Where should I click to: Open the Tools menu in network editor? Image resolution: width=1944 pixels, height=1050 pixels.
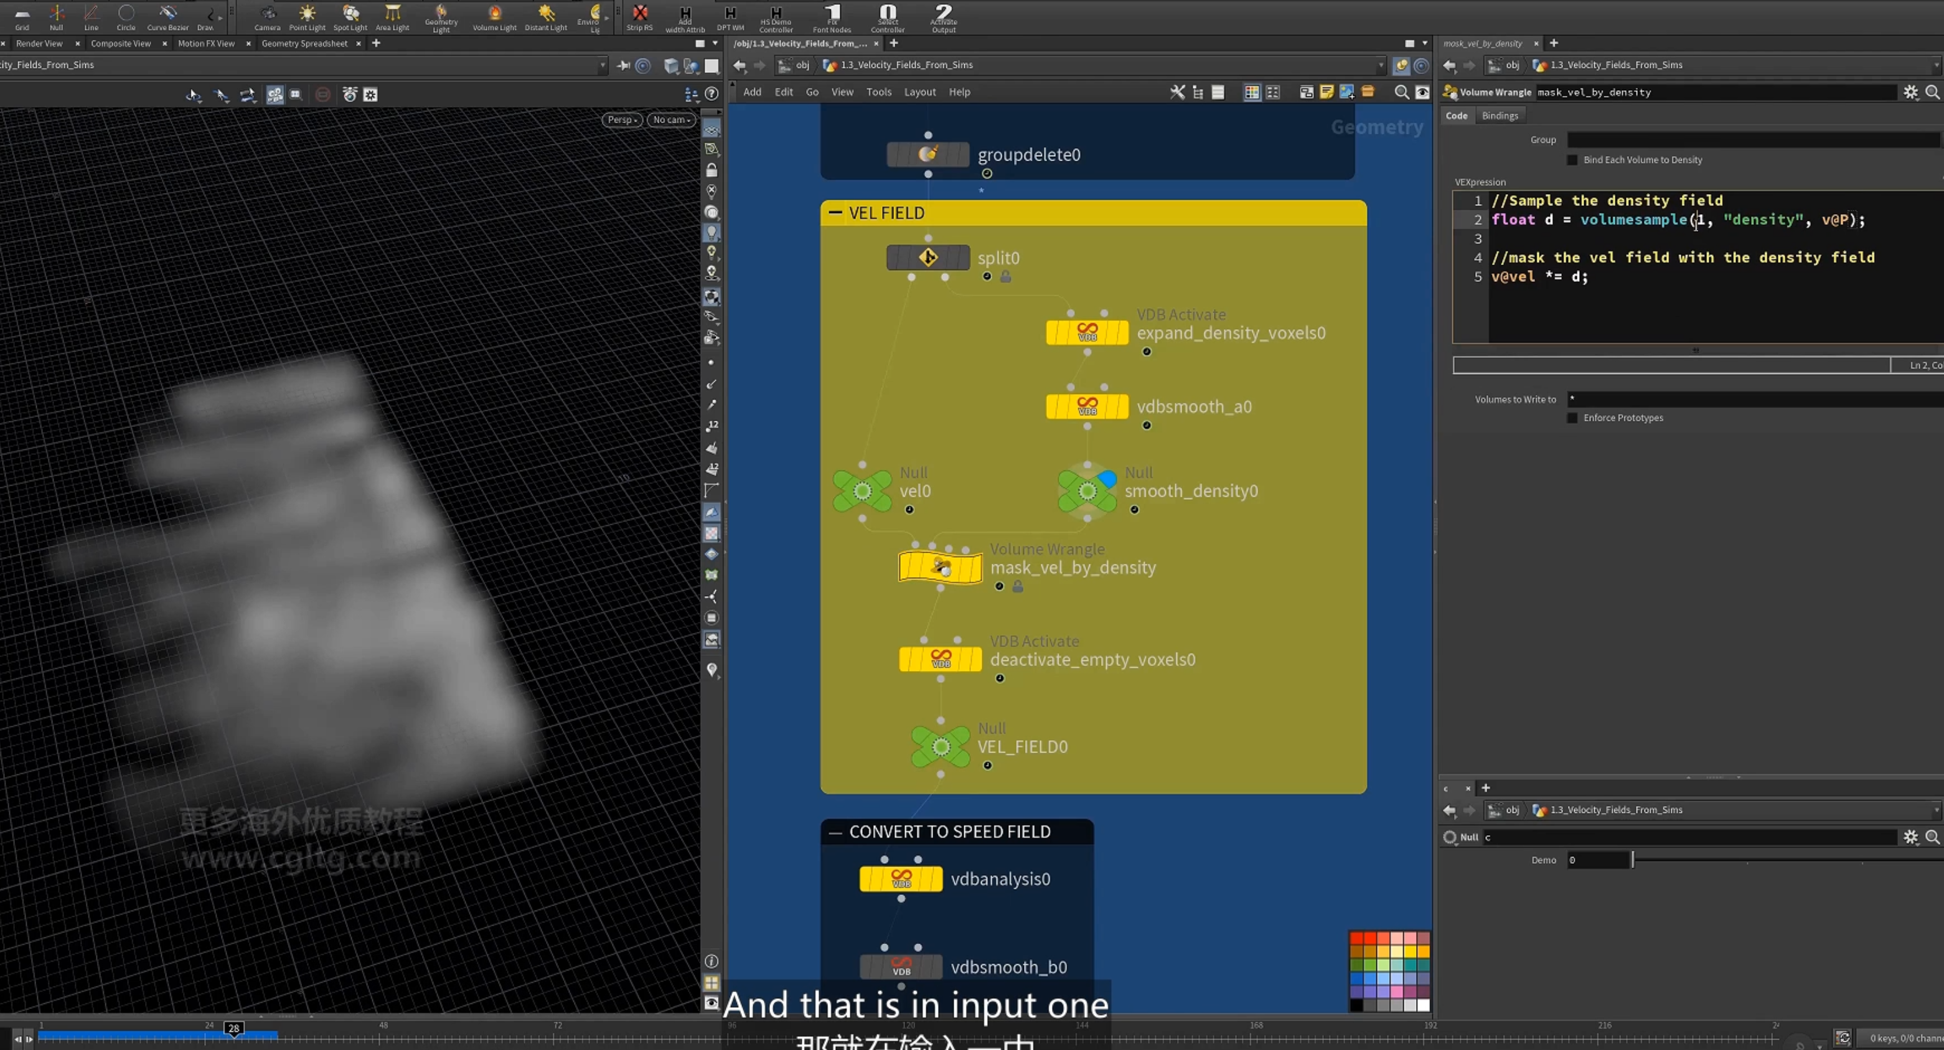[x=878, y=92]
